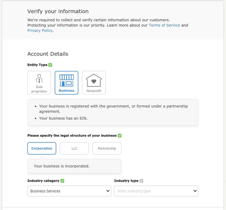Open the Privacy Policy link
Viewport: 226px width, 210px height.
coord(40,30)
